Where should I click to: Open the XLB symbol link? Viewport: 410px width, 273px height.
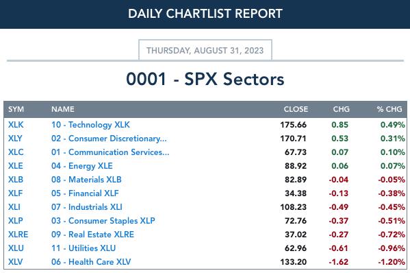(16, 180)
